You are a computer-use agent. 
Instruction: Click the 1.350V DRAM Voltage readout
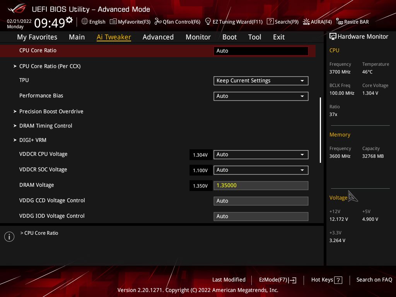point(201,186)
